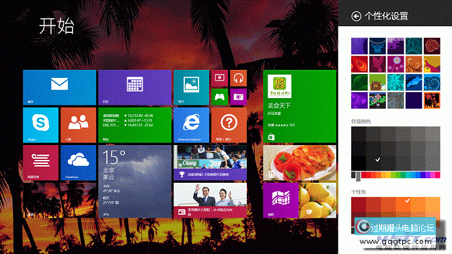Image resolution: width=452 pixels, height=254 pixels.
Task: Pick the checked dark gray background color
Action: (373, 163)
